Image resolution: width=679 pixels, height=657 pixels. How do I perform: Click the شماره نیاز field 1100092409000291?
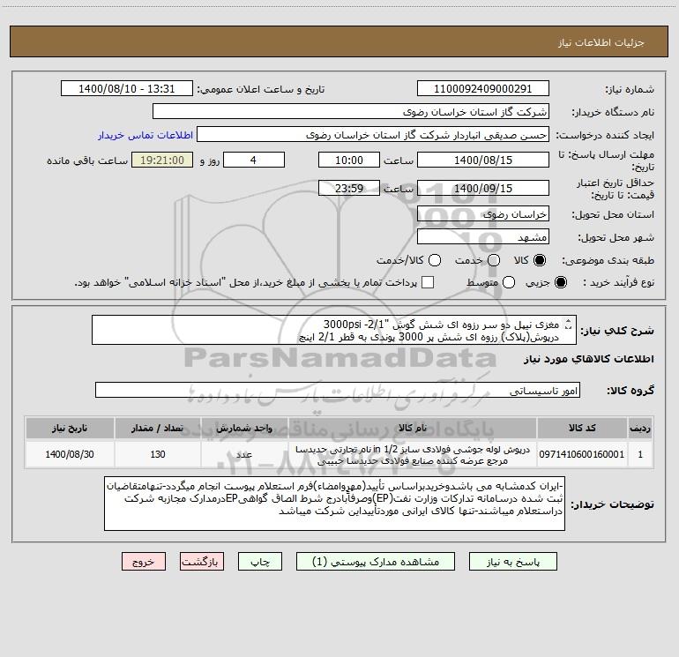(483, 89)
